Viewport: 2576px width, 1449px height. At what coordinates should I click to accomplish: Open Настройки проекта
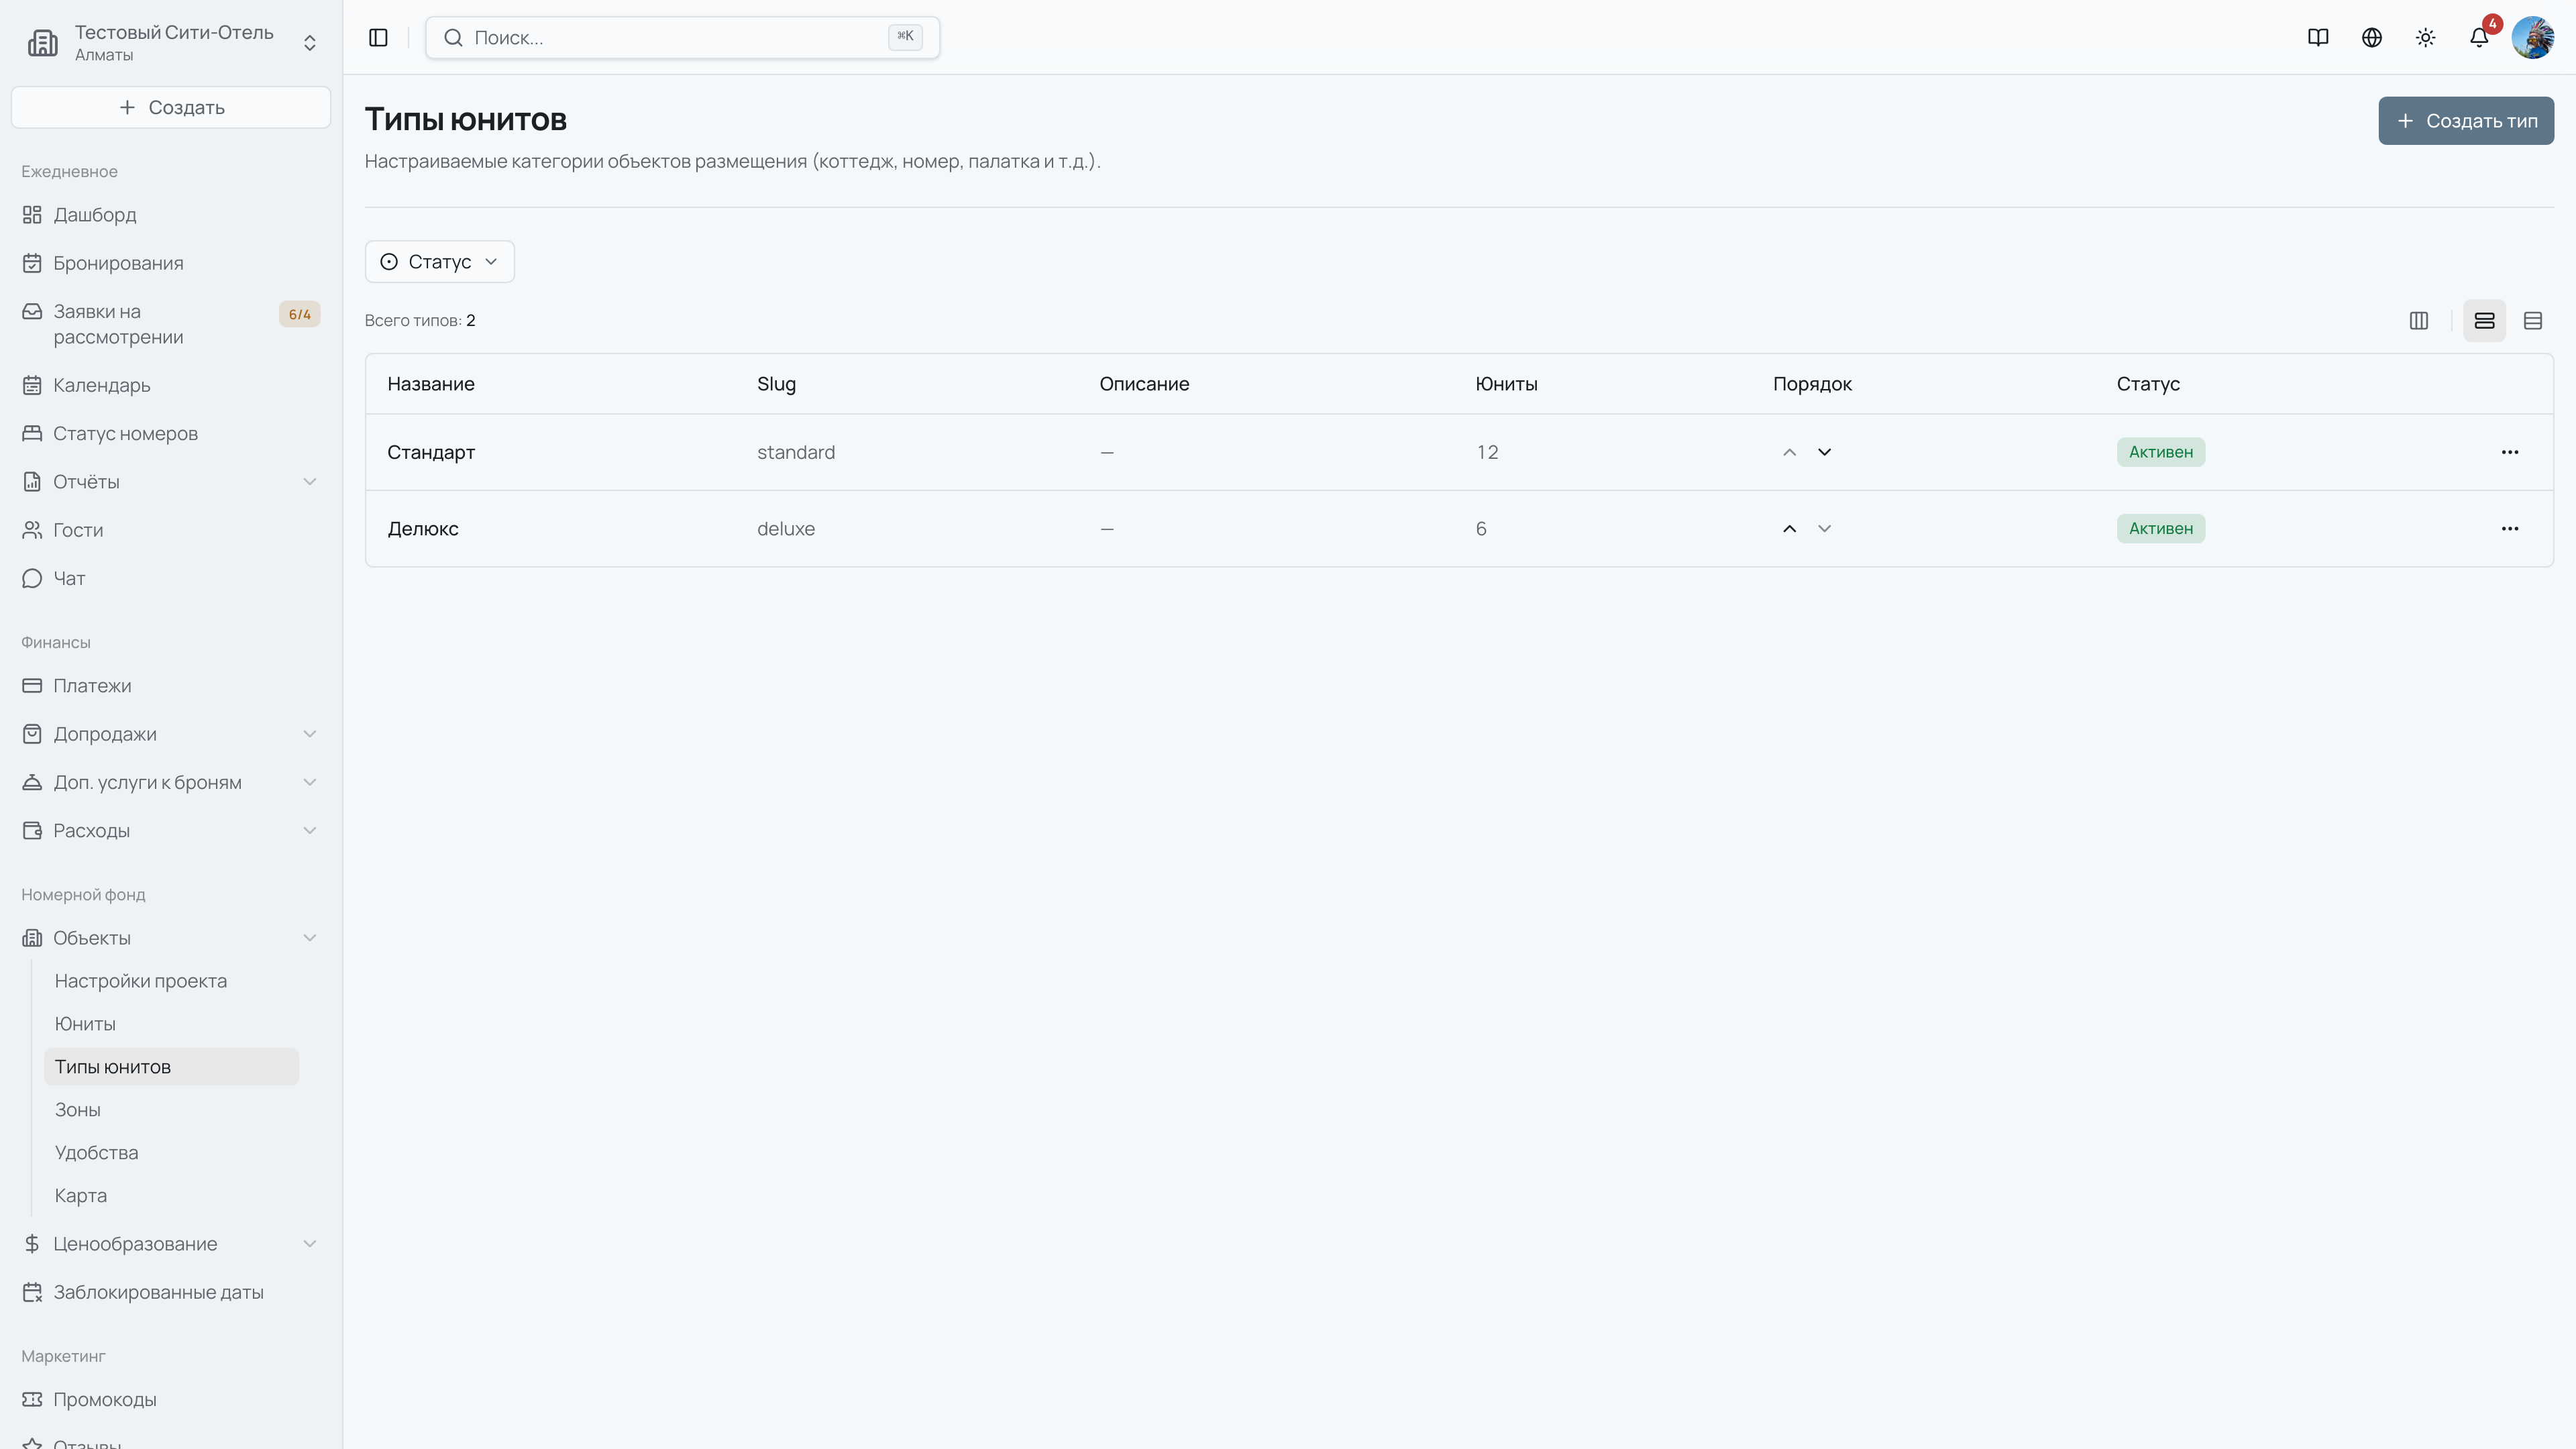(171, 981)
